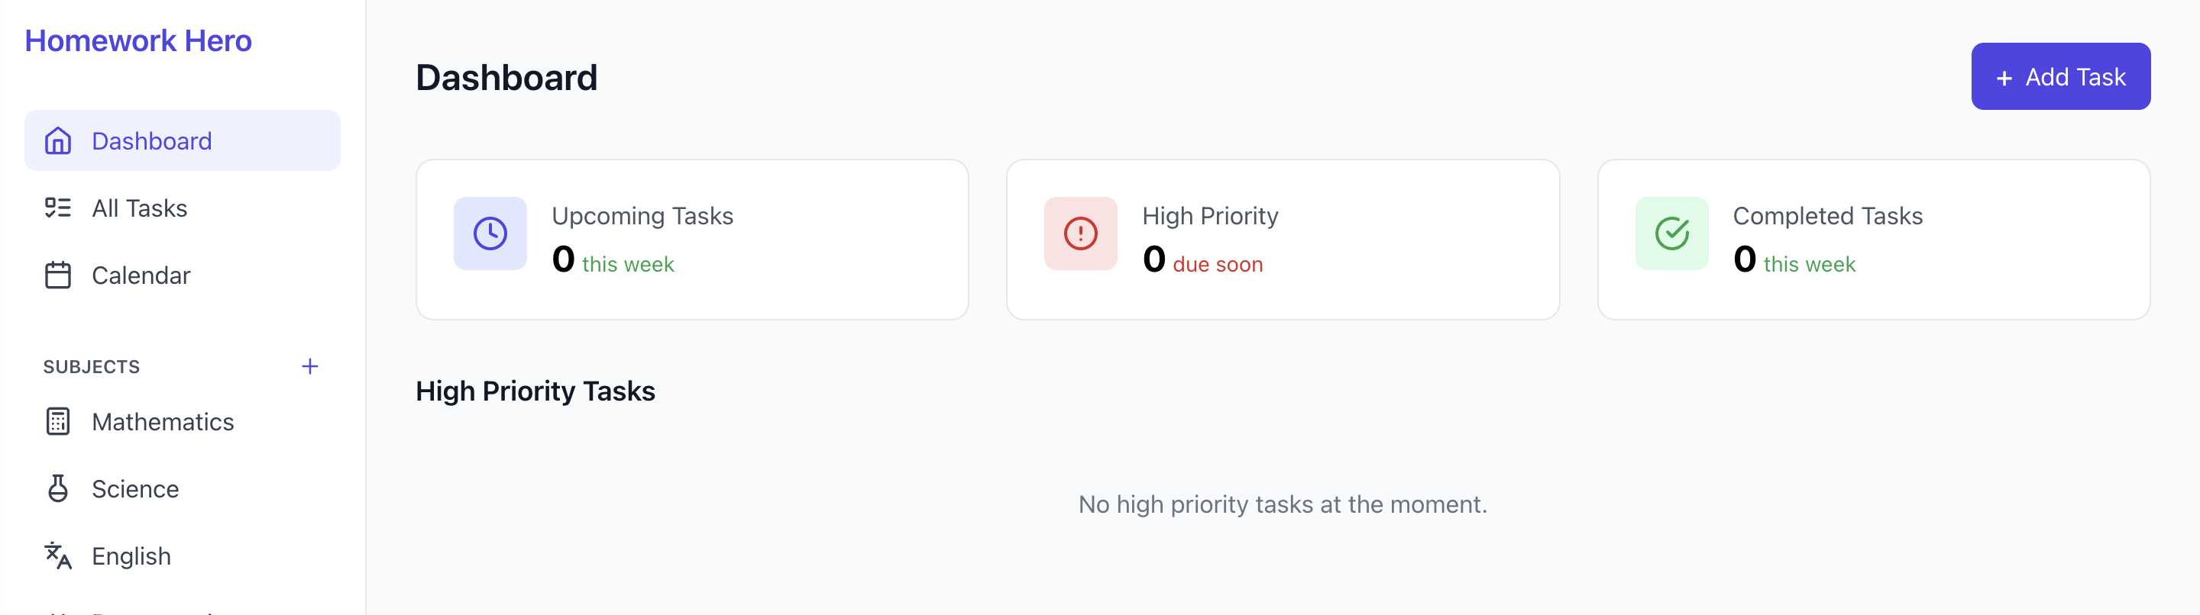
Task: Click the Completed Tasks checkmark icon
Action: 1671,233
